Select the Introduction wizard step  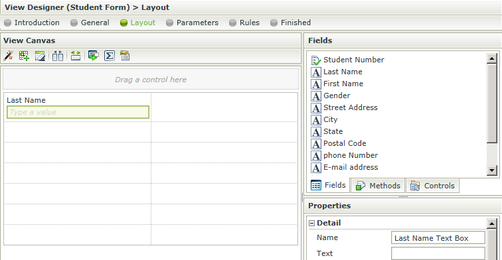click(32, 23)
